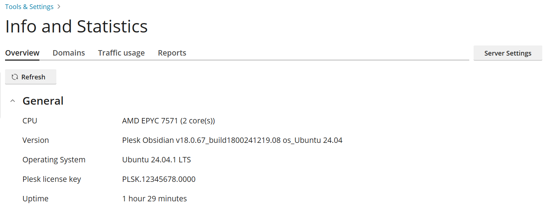Click the General section heading
The width and height of the screenshot is (548, 210).
click(43, 101)
